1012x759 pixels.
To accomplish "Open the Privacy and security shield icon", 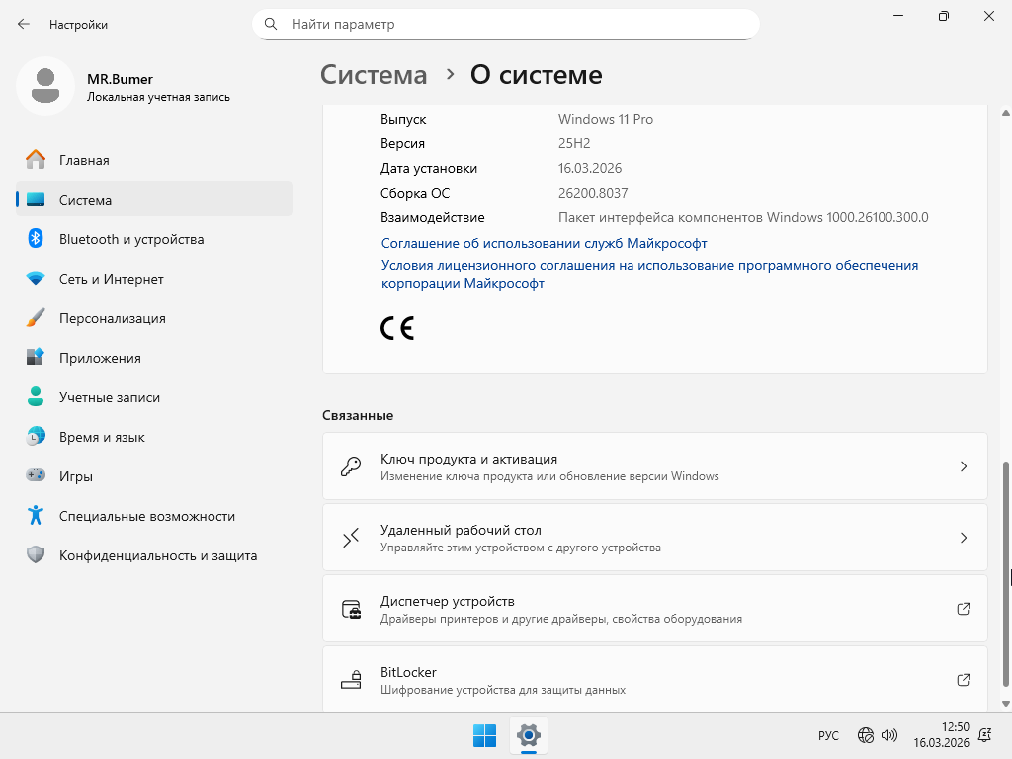I will click(x=36, y=555).
